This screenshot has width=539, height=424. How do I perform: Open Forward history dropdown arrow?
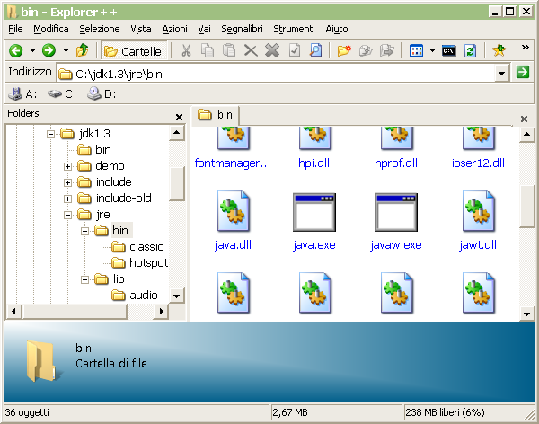coord(66,51)
